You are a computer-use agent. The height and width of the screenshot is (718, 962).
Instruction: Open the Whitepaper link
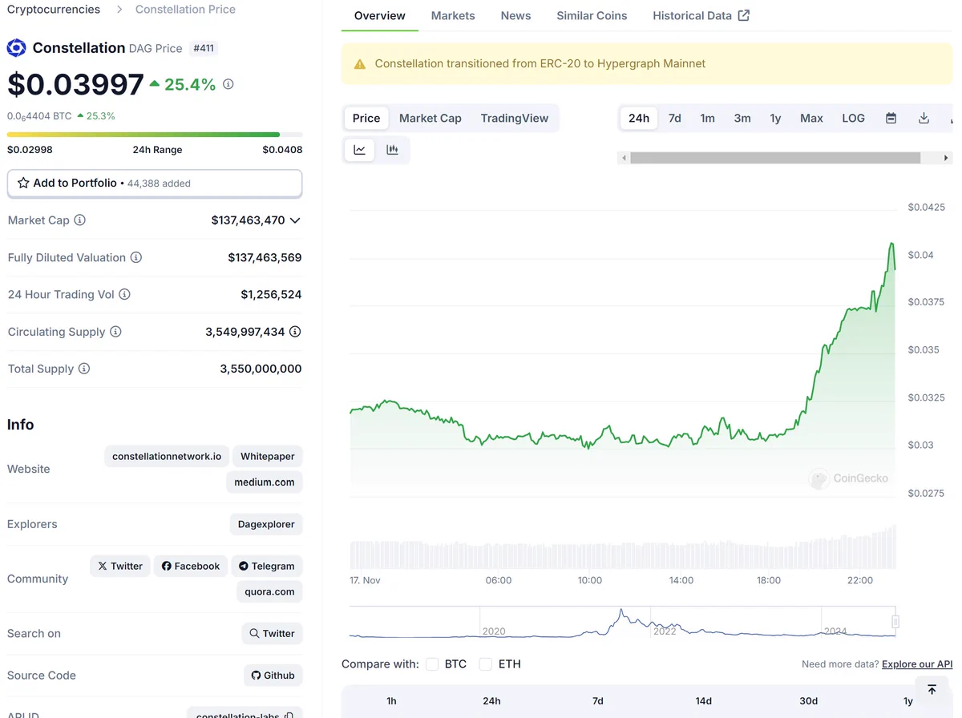point(268,456)
